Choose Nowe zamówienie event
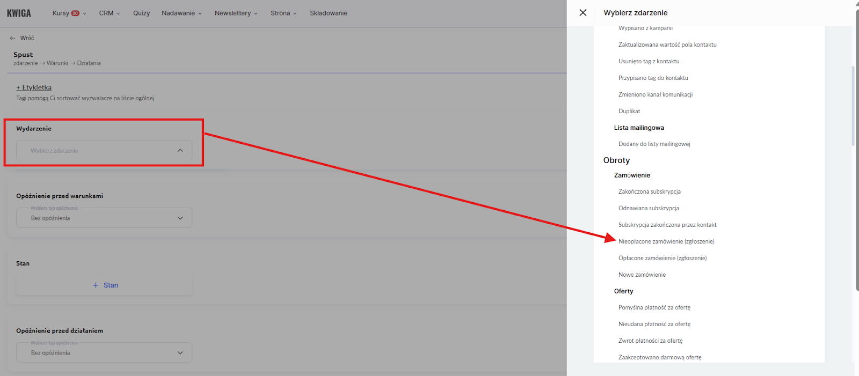Image resolution: width=859 pixels, height=376 pixels. coord(642,275)
